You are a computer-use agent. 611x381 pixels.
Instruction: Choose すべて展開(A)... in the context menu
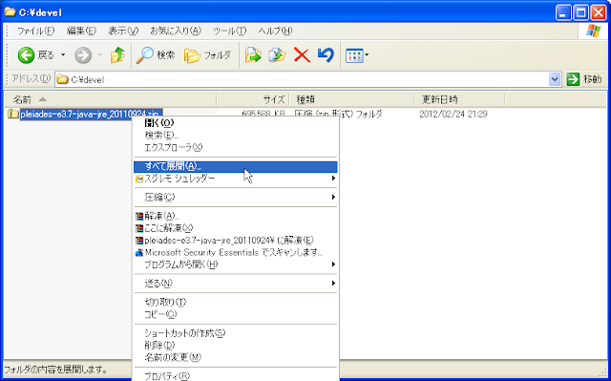236,166
